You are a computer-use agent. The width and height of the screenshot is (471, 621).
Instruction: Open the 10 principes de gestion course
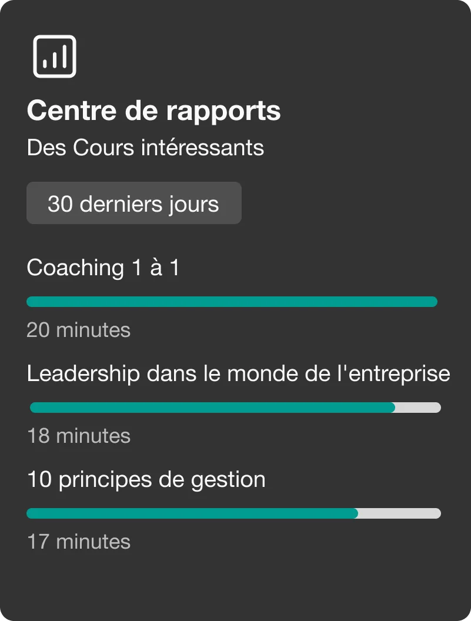[x=146, y=479]
